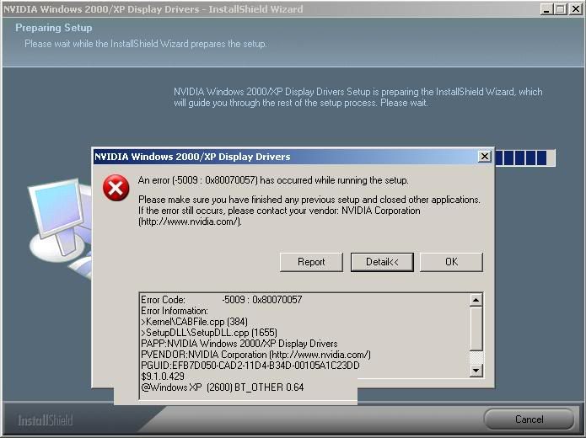This screenshot has height=438, width=586.
Task: Select the 'Error Code: -5009 : 0x80070057' line
Action: click(x=221, y=300)
